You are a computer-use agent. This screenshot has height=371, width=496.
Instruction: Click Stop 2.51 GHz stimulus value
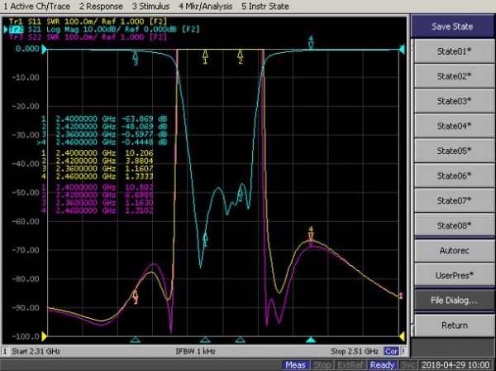click(x=355, y=351)
